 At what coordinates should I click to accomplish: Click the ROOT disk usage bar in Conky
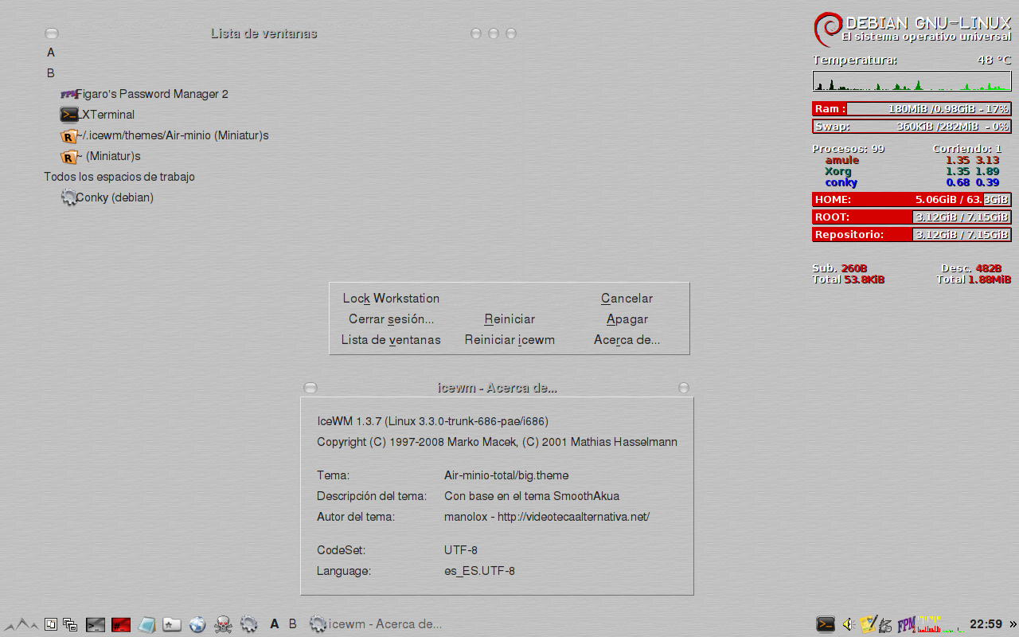coord(912,217)
